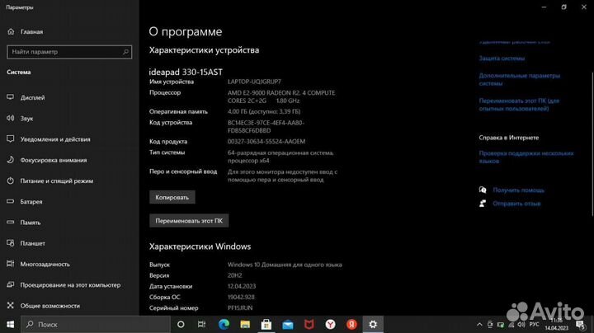The image size is (594, 333).
Task: Show hidden tray icons chevron
Action: pos(479,324)
